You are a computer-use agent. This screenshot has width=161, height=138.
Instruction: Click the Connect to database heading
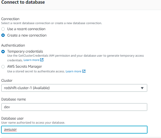23,2
